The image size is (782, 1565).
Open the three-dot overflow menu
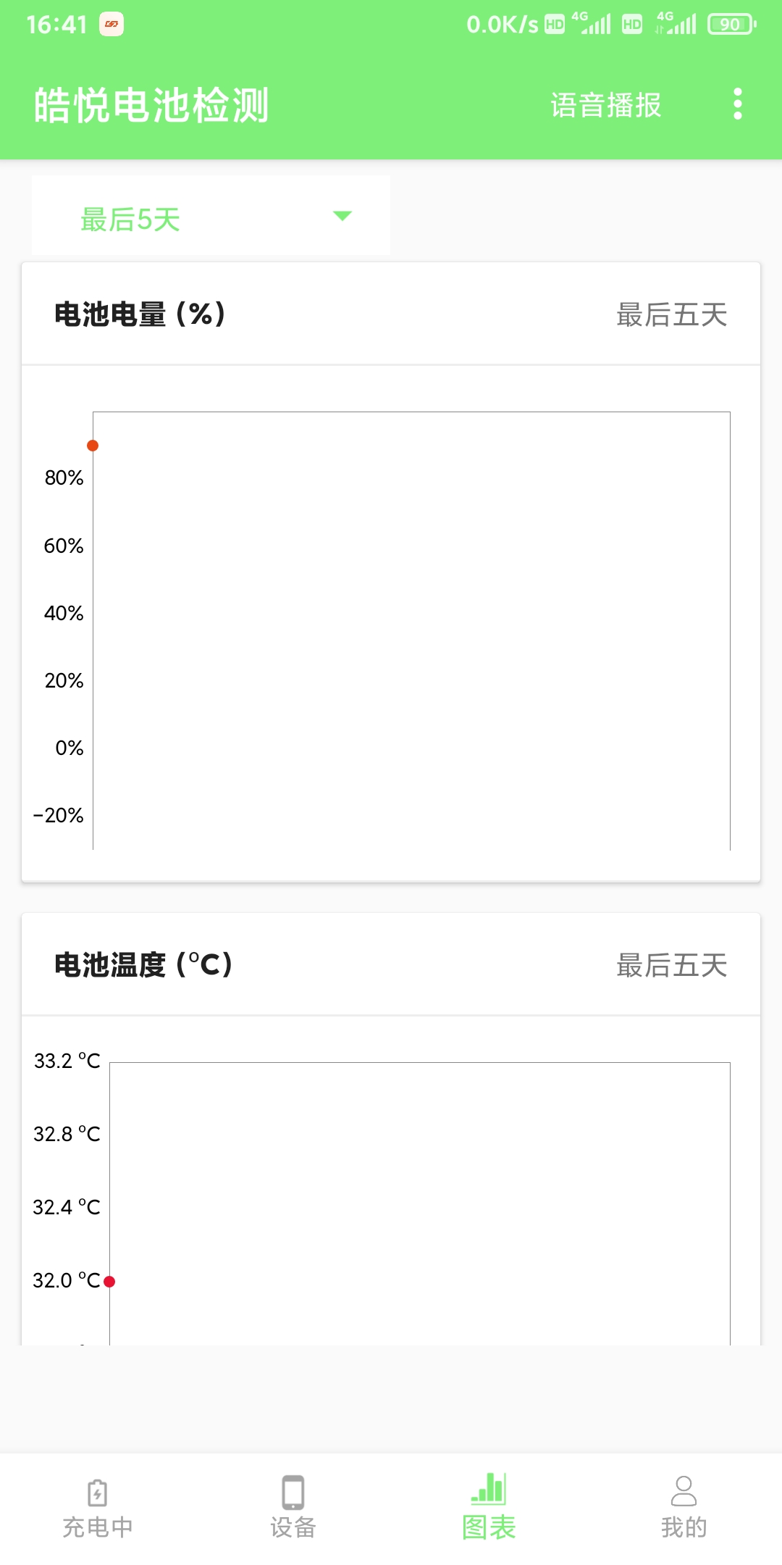738,104
